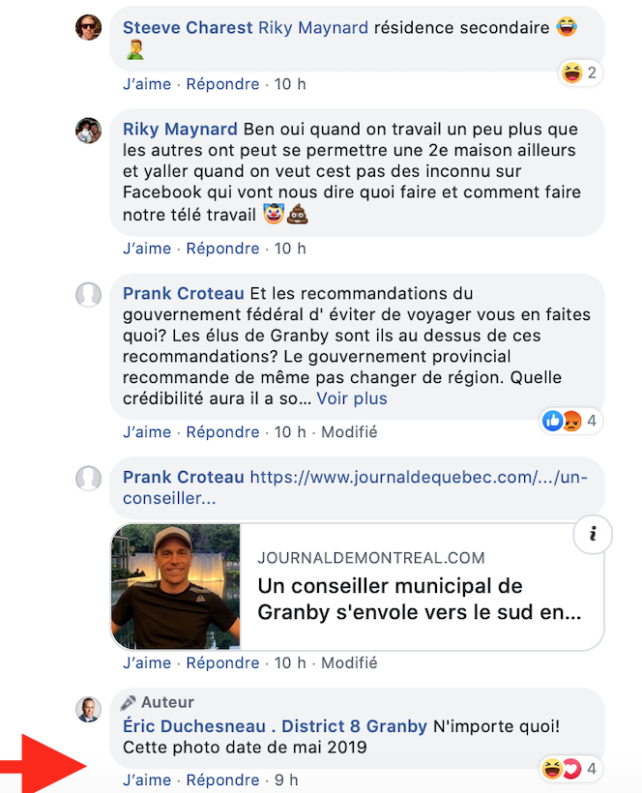Click Prank Croteau's blank avatar beside federal comment
This screenshot has height=793, width=642.
pyautogui.click(x=88, y=295)
